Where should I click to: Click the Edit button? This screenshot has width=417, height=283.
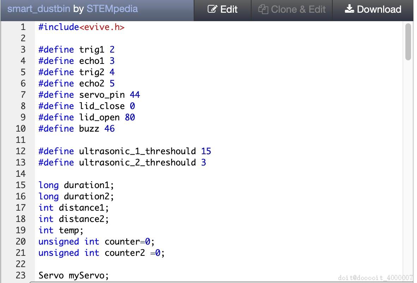[x=222, y=9]
